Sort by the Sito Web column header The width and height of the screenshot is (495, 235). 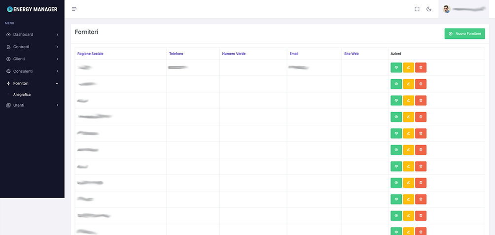click(352, 54)
